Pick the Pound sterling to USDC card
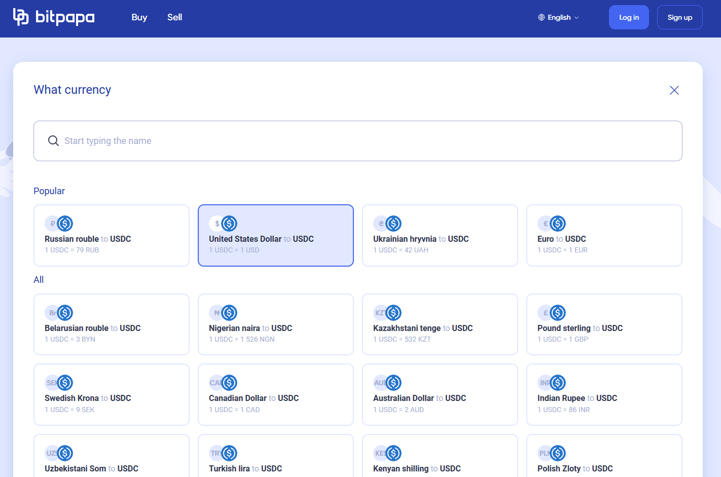The image size is (721, 477). tap(604, 324)
